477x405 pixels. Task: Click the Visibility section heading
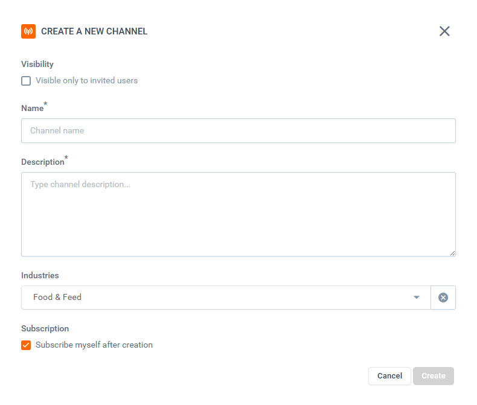(x=37, y=65)
